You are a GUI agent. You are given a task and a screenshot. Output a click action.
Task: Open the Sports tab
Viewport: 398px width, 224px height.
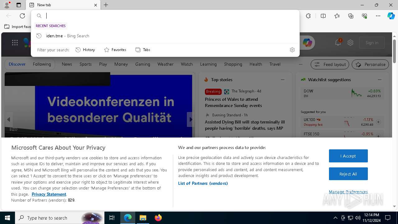pos(86,64)
